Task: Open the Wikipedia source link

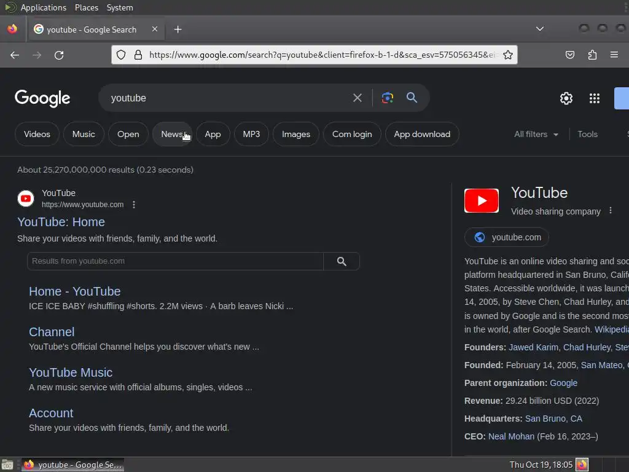Action: point(611,329)
